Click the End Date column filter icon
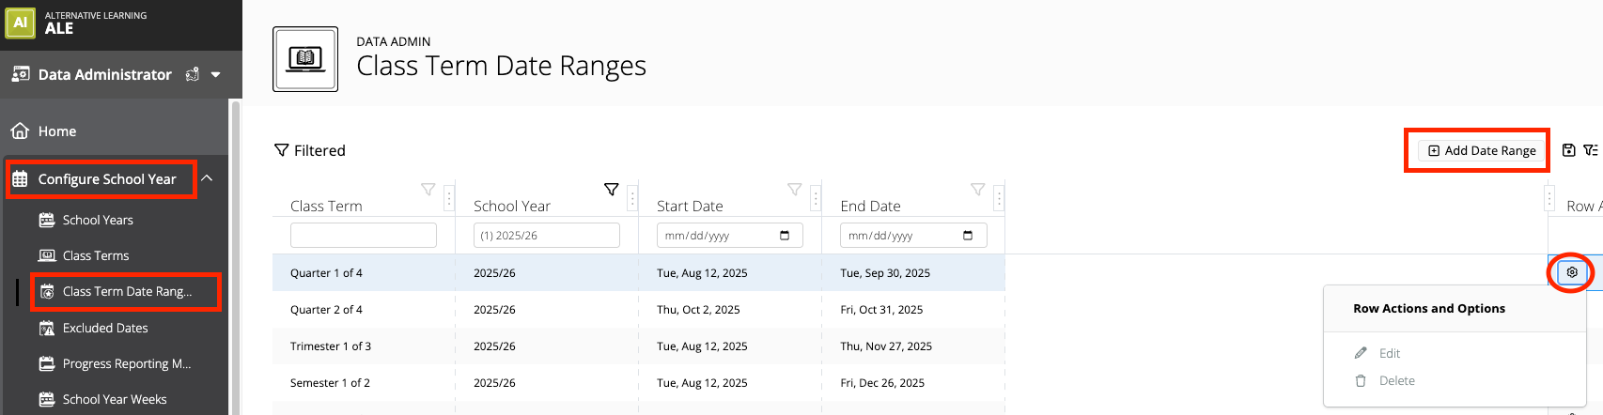This screenshot has width=1603, height=415. click(978, 190)
